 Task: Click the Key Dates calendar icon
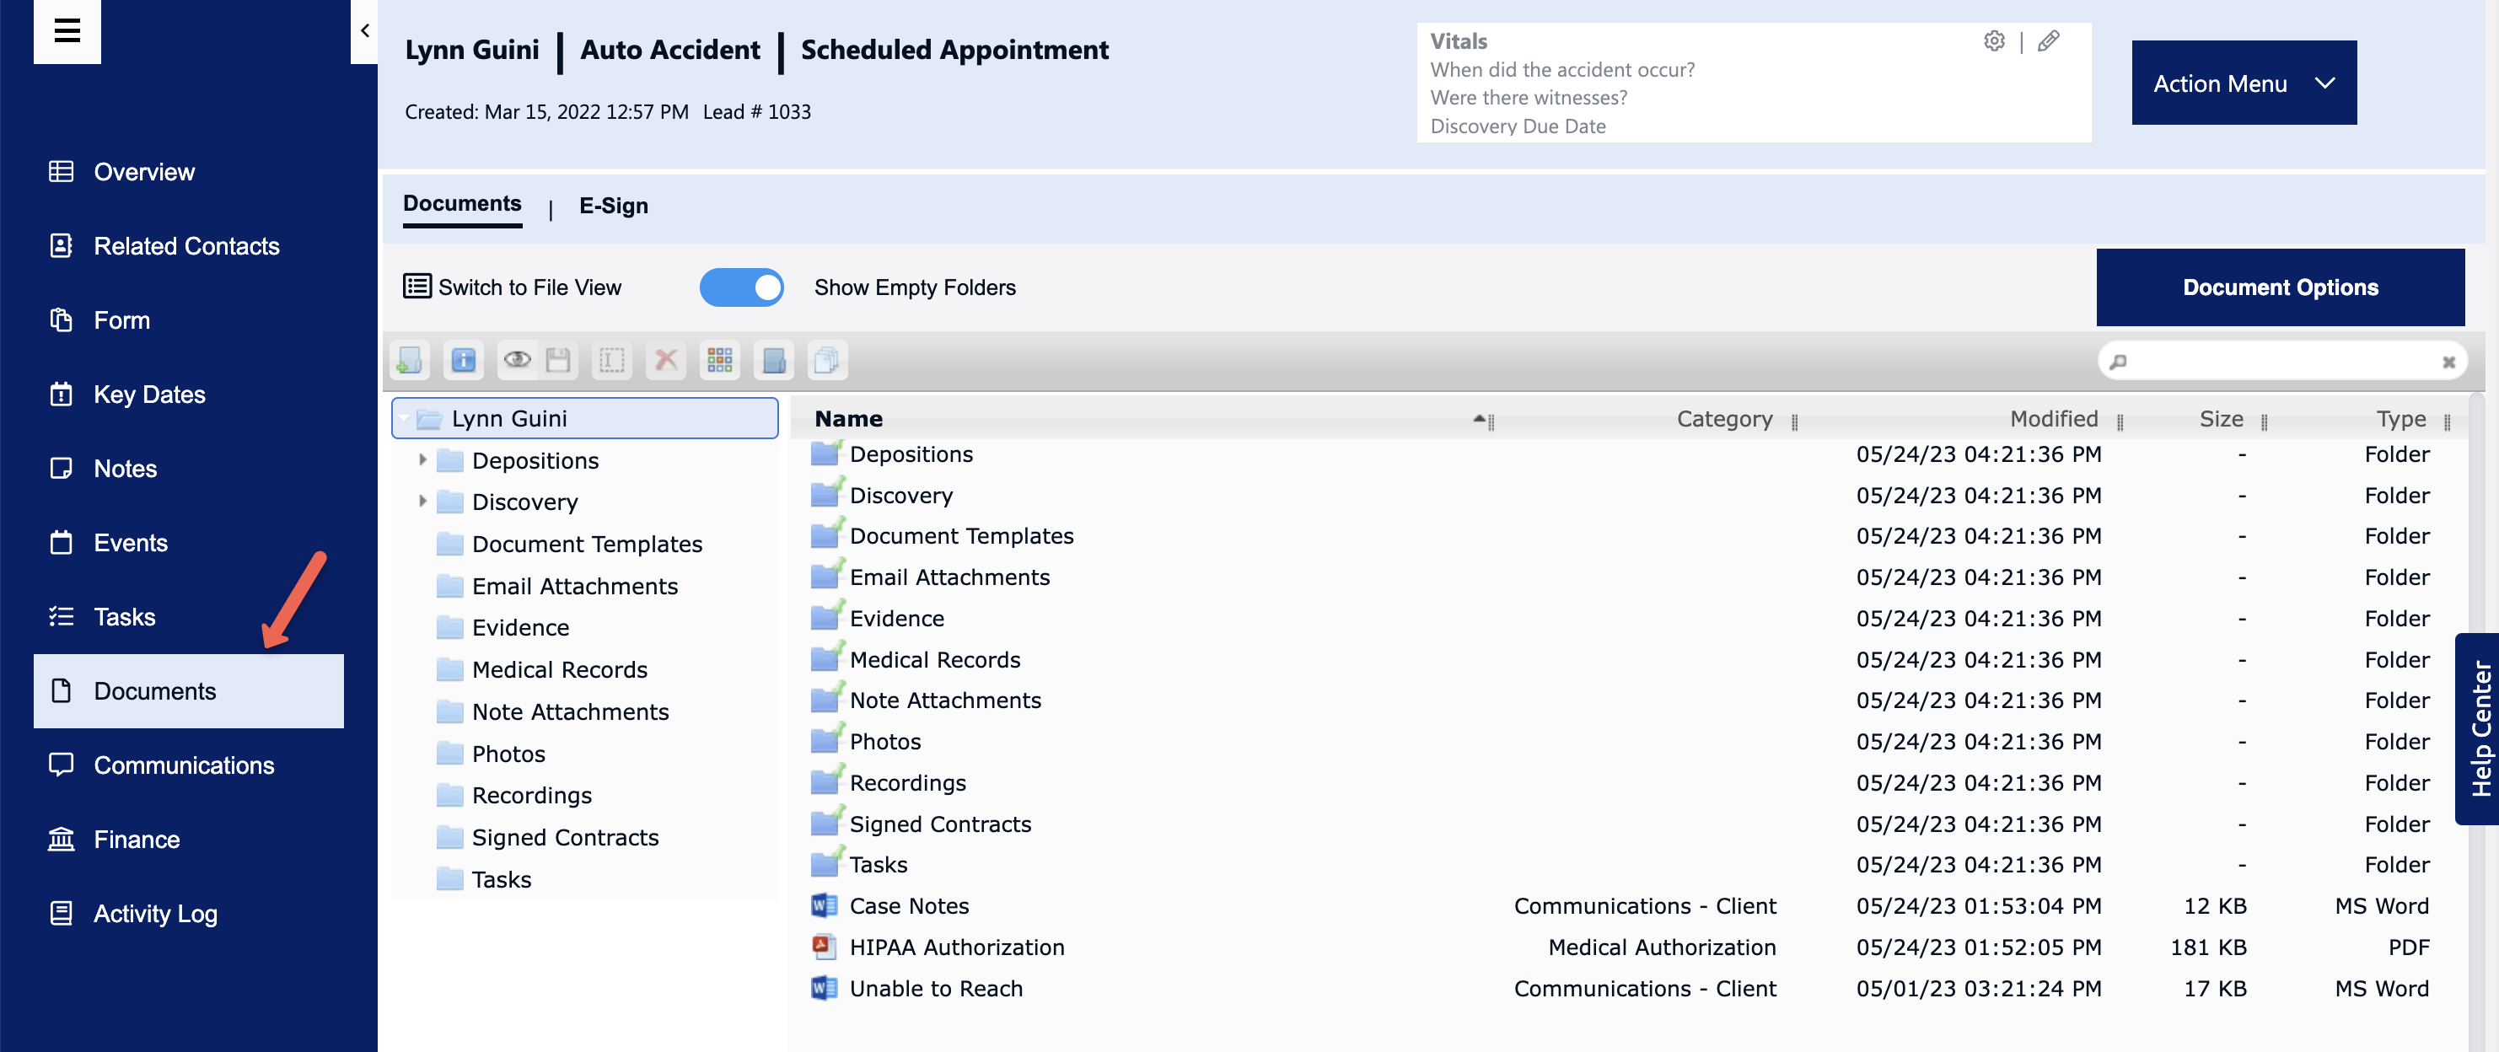(61, 394)
